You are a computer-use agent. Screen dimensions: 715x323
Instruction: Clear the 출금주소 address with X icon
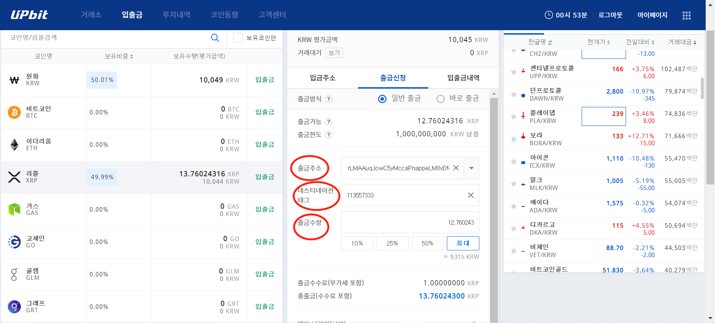click(456, 168)
